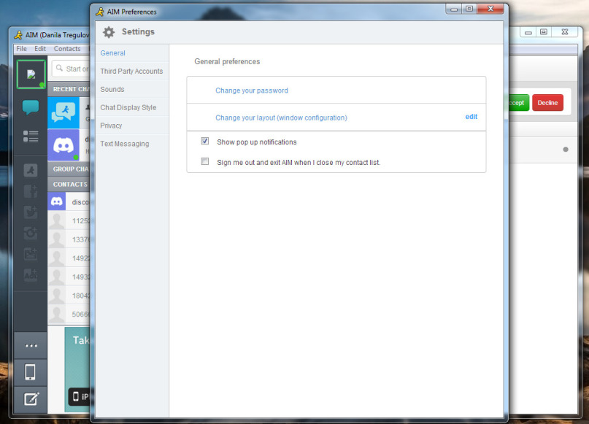Open the more options ellipsis button

(31, 345)
